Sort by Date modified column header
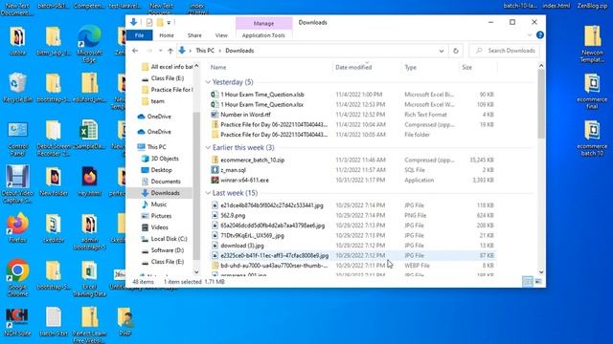 (x=367, y=67)
